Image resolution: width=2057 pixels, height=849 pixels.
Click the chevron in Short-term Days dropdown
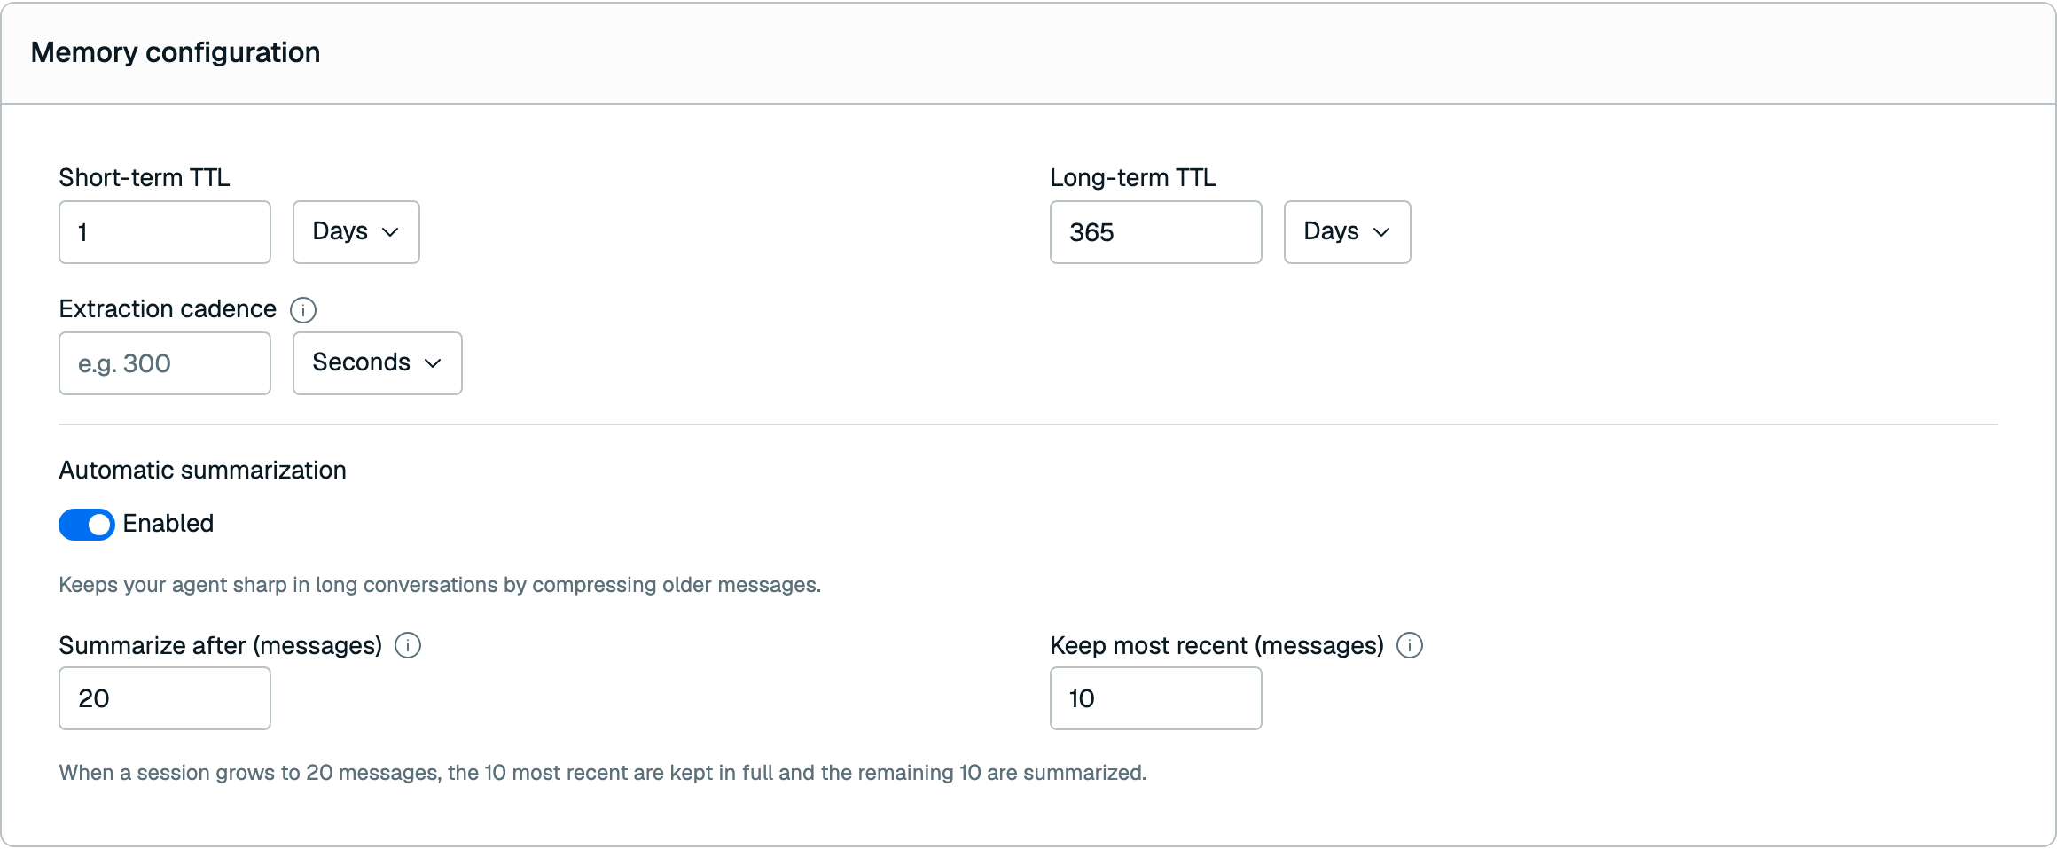[390, 232]
